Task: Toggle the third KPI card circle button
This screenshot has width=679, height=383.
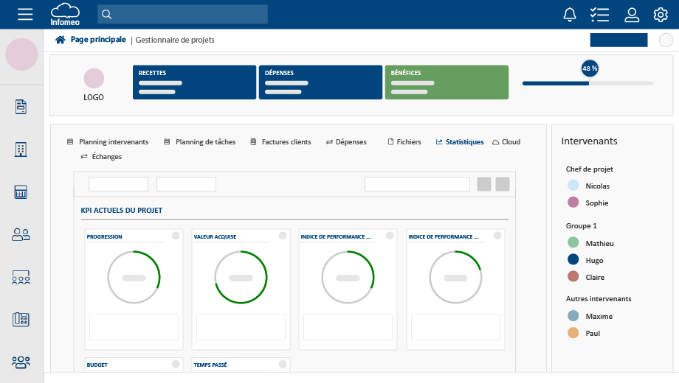Action: coord(390,236)
